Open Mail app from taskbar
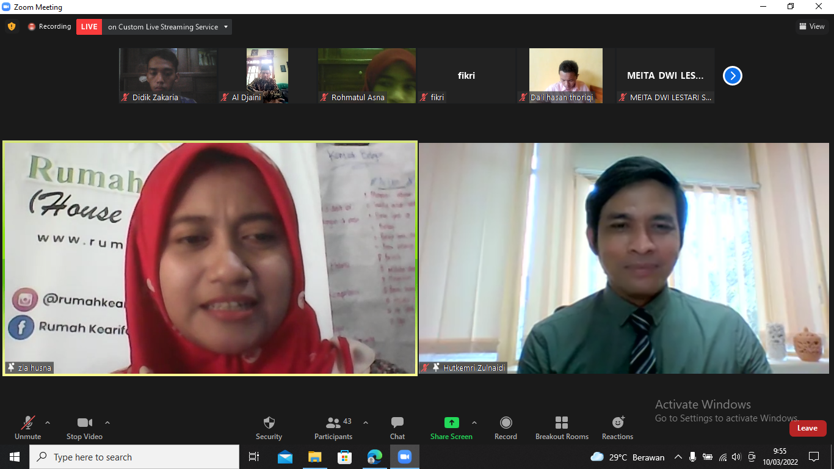The image size is (834, 469). coord(285,457)
